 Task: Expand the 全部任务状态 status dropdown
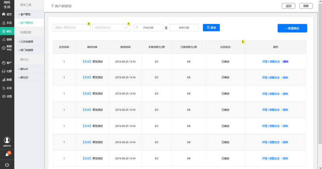click(111, 28)
